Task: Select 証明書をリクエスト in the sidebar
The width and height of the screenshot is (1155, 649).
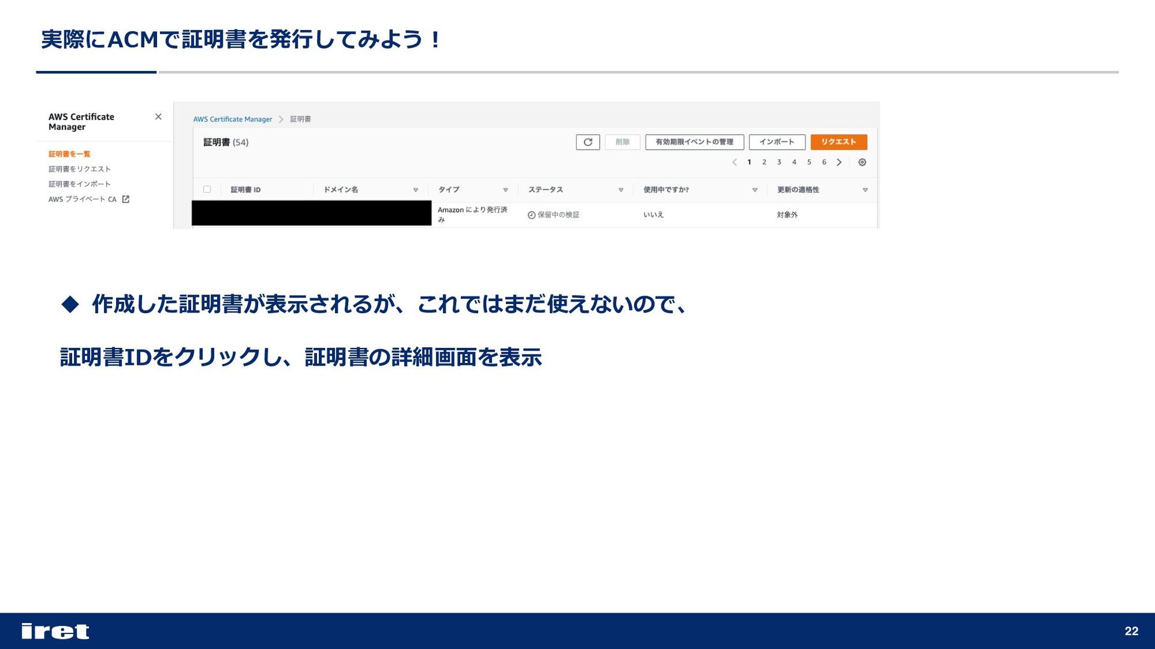Action: [79, 169]
